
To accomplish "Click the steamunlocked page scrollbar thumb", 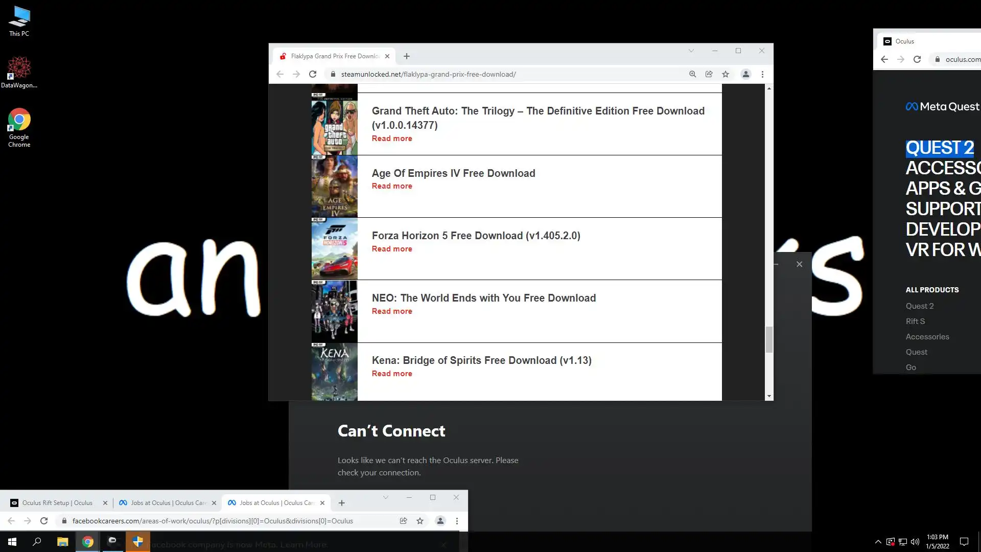I will coord(769,339).
